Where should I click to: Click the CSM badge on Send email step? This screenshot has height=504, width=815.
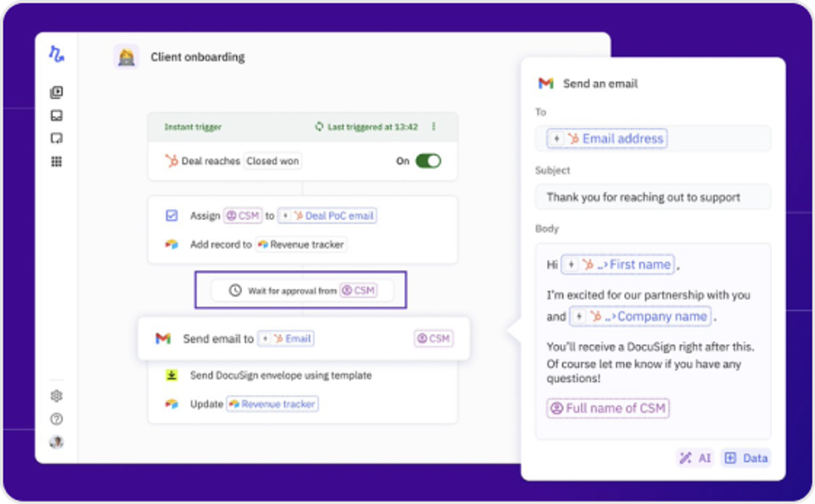434,339
